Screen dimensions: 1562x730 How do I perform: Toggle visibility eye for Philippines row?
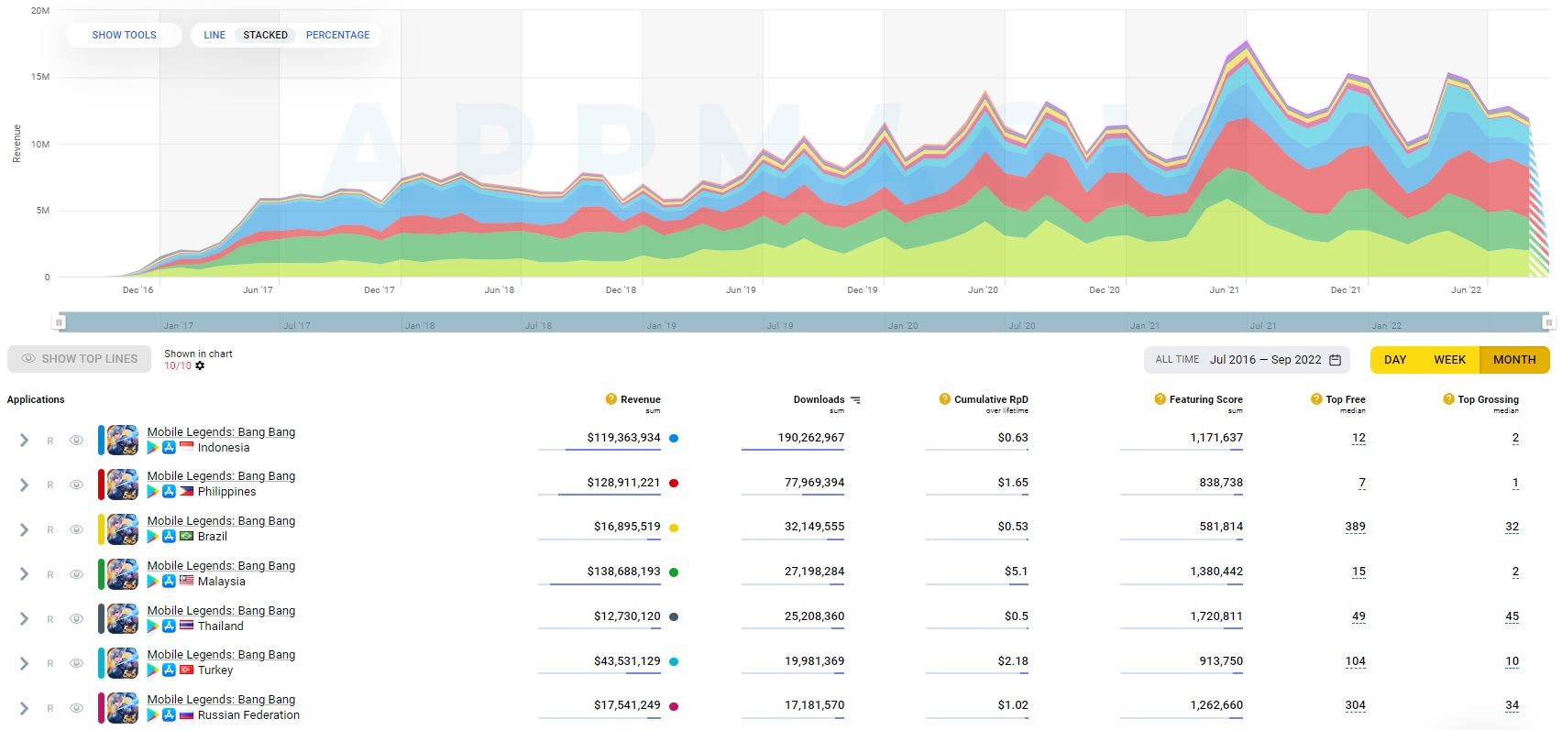[77, 485]
